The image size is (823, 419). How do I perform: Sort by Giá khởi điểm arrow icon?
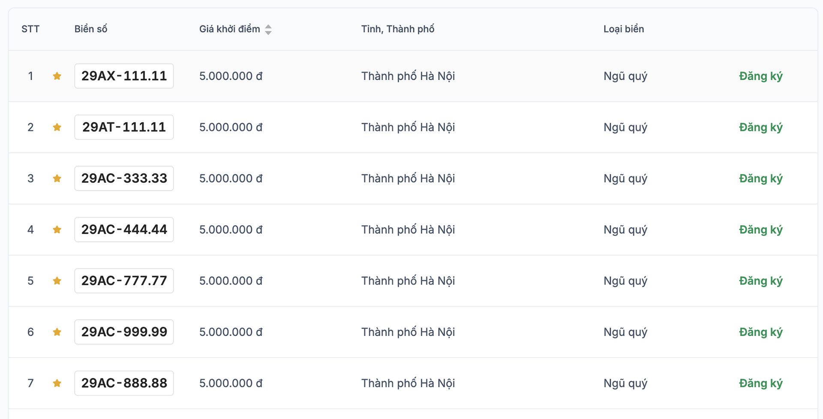point(268,30)
